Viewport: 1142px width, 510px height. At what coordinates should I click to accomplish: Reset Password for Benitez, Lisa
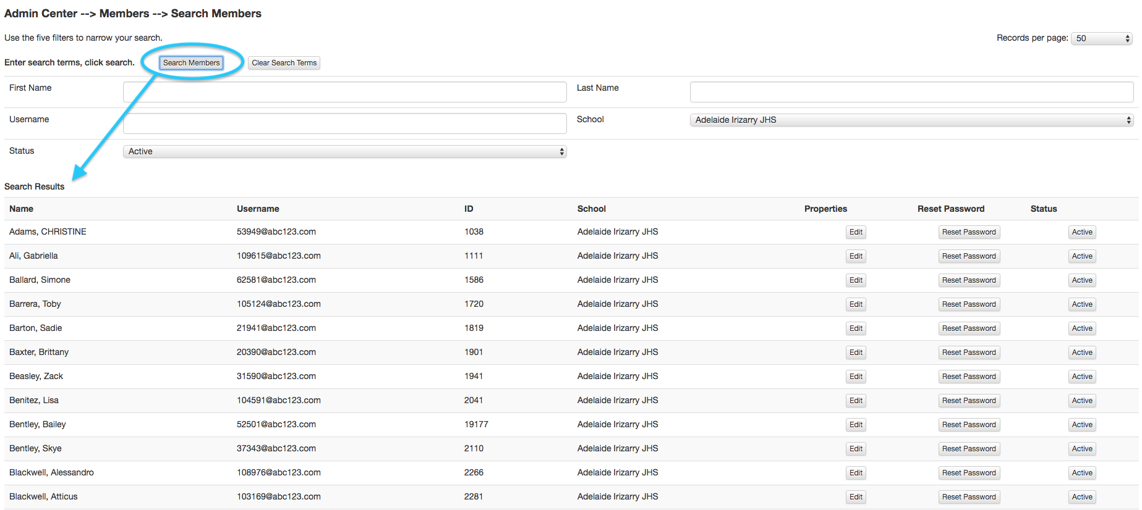point(969,401)
